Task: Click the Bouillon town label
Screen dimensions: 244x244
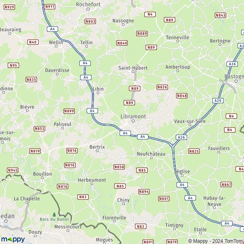Action: 42,174
